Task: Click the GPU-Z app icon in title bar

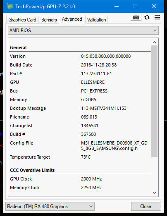Action: [10, 6]
